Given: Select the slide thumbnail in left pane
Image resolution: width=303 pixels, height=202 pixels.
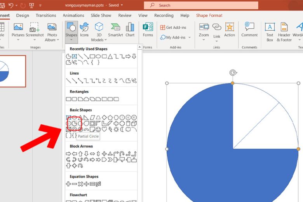Looking at the screenshot, I should pos(12,71).
